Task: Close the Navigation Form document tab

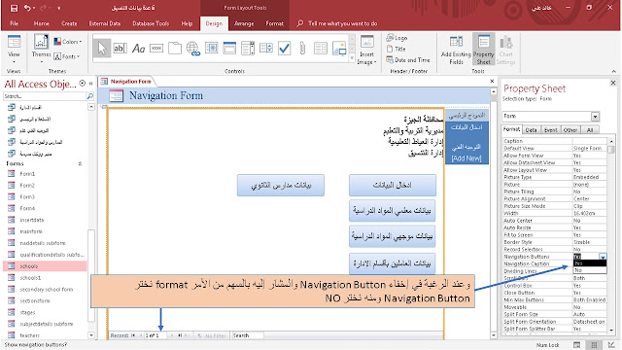Action: 493,81
